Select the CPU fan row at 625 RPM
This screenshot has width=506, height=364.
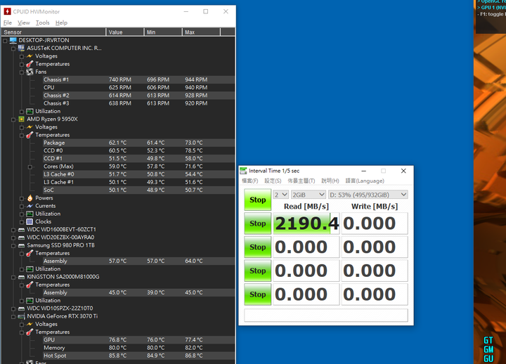point(138,87)
